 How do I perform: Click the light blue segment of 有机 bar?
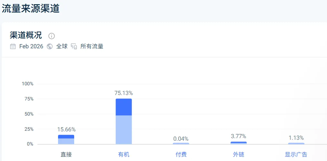pos(124,129)
